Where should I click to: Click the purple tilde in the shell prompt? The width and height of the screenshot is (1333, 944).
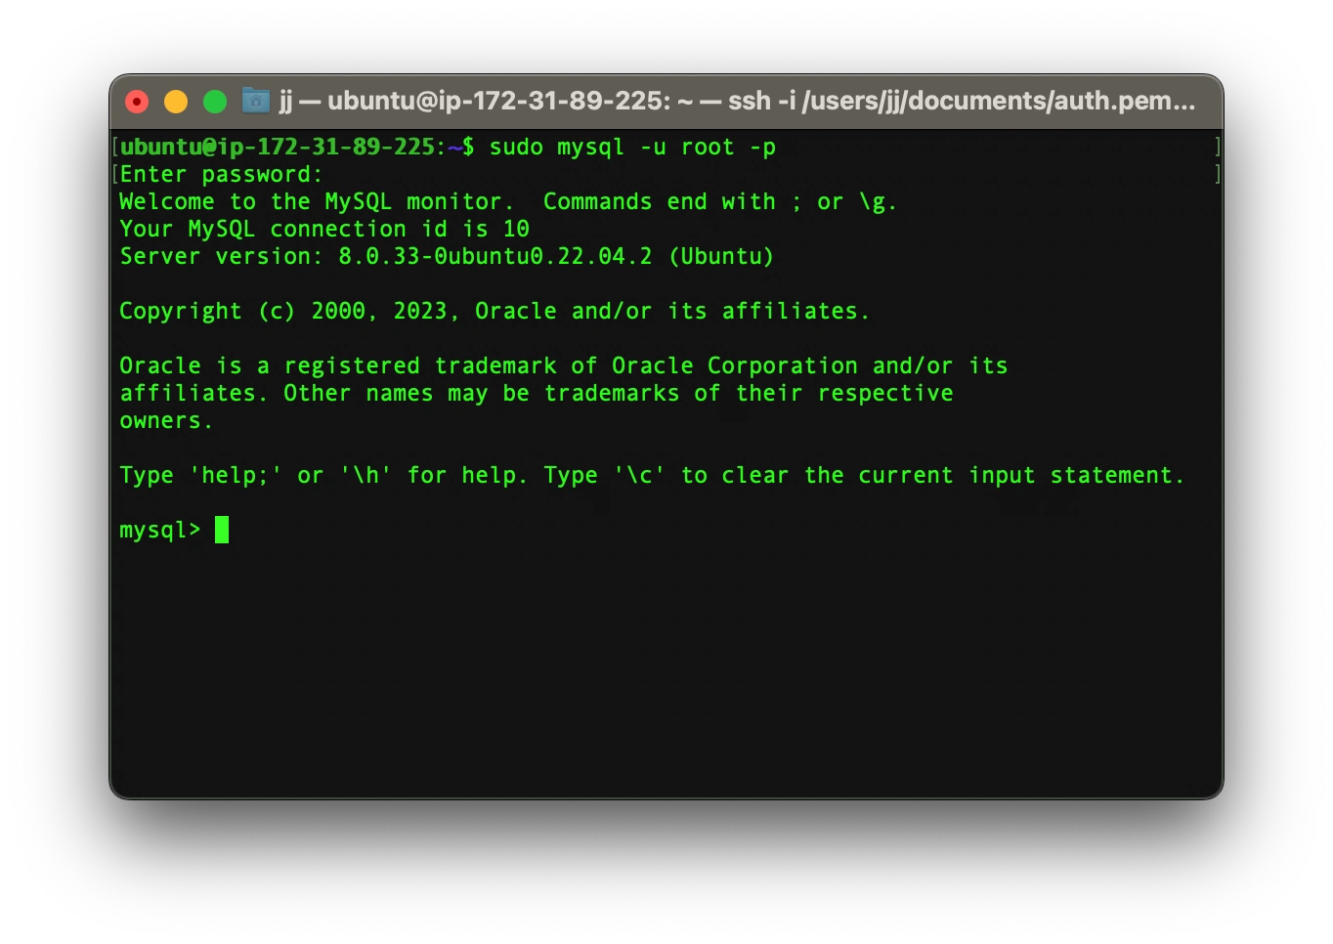454,147
